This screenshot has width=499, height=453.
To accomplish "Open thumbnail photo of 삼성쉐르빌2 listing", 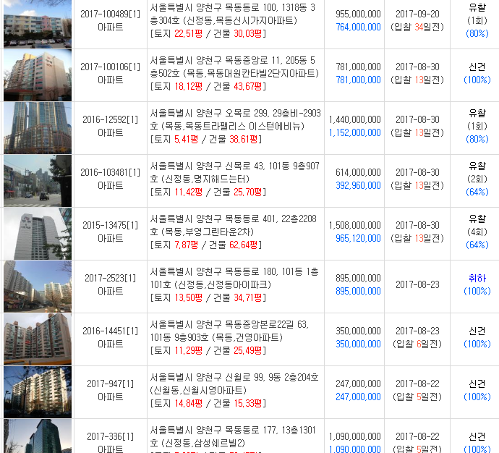I will coord(38,436).
